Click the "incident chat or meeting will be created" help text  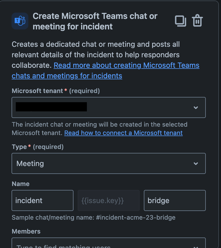click(x=100, y=124)
